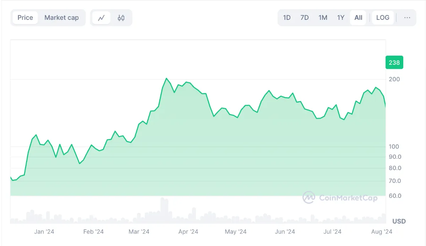This screenshot has height=246, width=426.
Task: Set time range to 7D
Action: click(305, 18)
